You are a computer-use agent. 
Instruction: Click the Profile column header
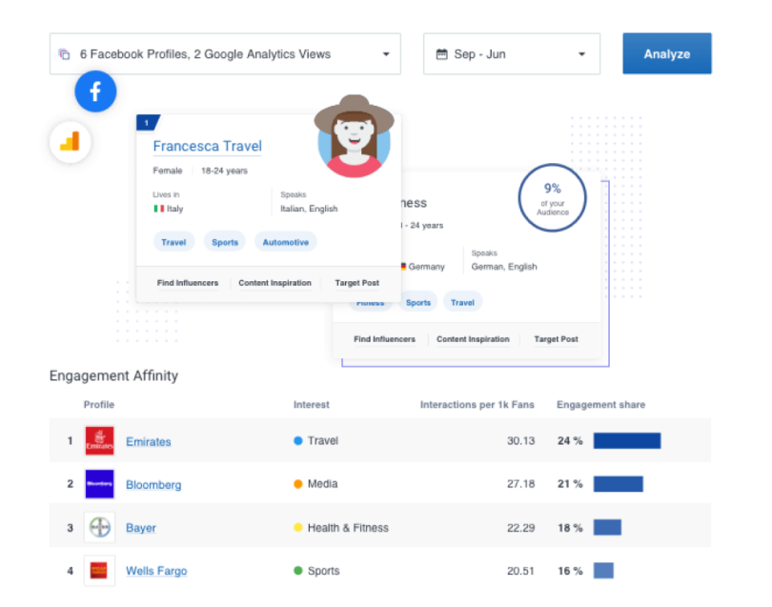[x=99, y=405]
